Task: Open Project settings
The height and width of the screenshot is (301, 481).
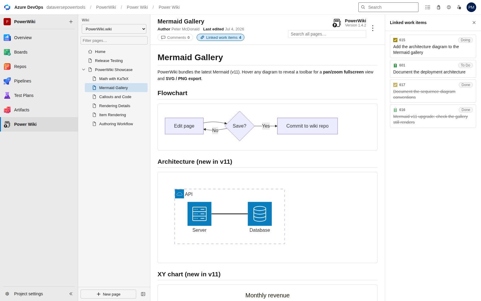Action: point(29,294)
